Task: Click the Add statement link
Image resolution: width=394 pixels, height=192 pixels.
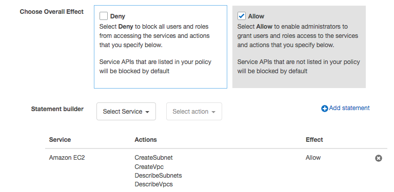Action: pos(349,108)
